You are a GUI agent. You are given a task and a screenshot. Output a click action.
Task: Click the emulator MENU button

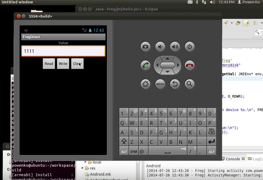160,84
